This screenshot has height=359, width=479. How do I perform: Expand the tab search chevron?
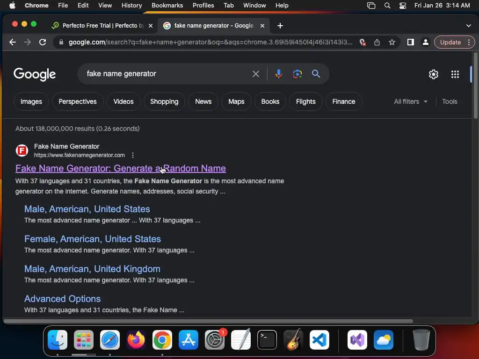pos(469,26)
